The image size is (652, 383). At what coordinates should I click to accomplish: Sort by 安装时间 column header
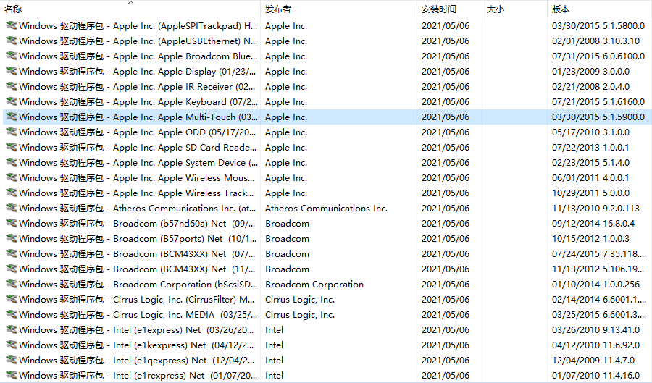pos(439,9)
